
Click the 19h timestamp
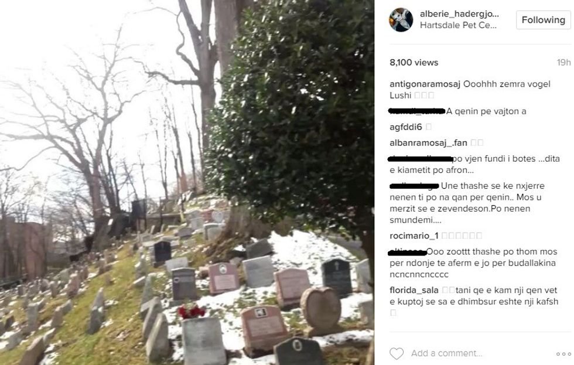tap(563, 63)
